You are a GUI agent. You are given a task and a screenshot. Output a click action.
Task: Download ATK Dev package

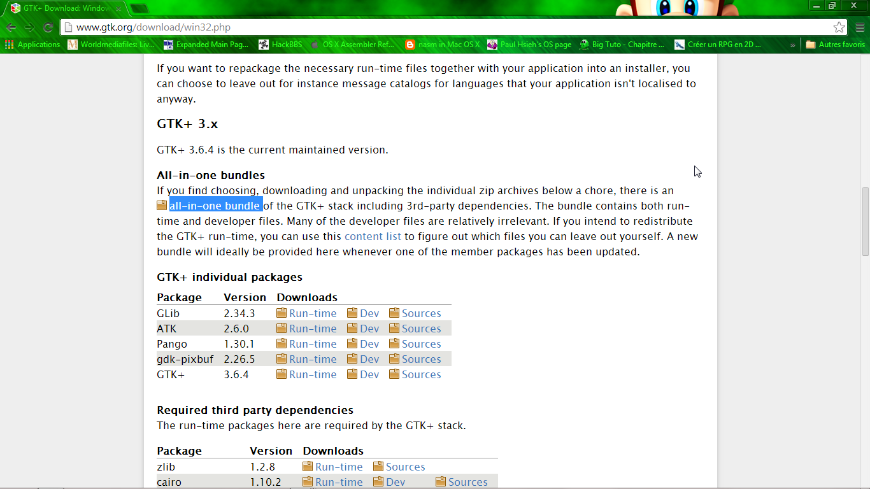tap(369, 329)
